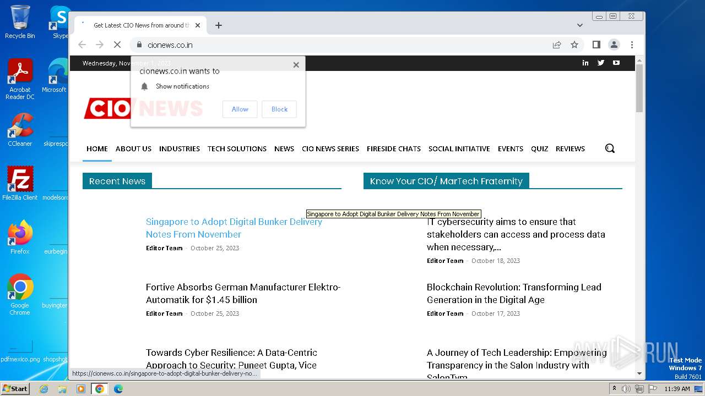This screenshot has width=705, height=396.
Task: Open the CIO NEWS SERIES menu
Action: (330, 148)
